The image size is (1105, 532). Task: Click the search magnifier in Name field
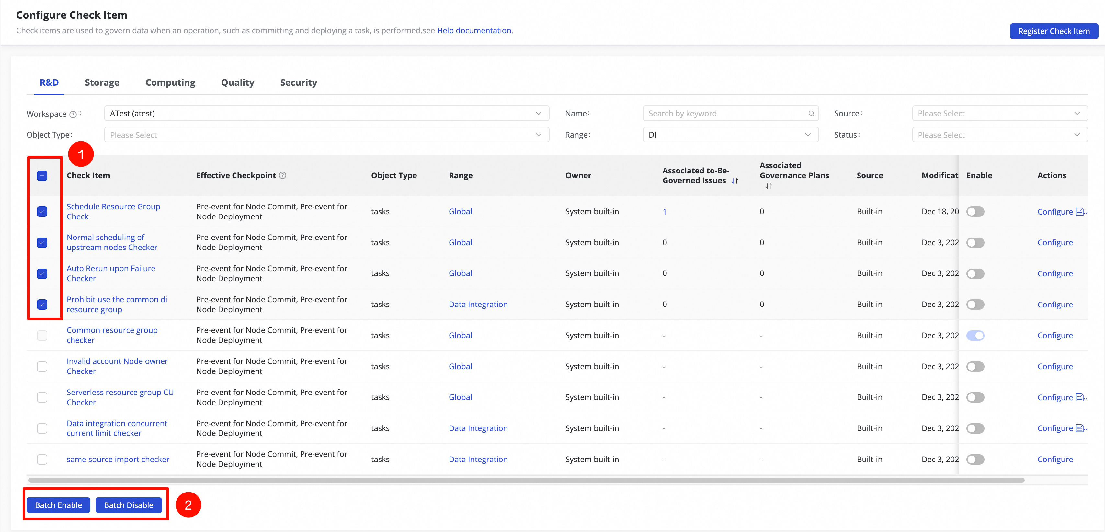(x=811, y=114)
